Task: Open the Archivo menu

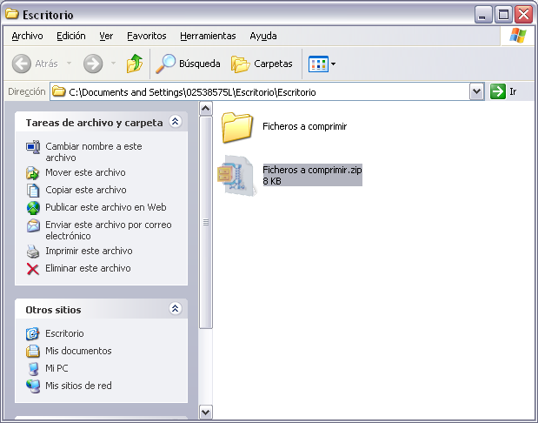Action: click(27, 36)
